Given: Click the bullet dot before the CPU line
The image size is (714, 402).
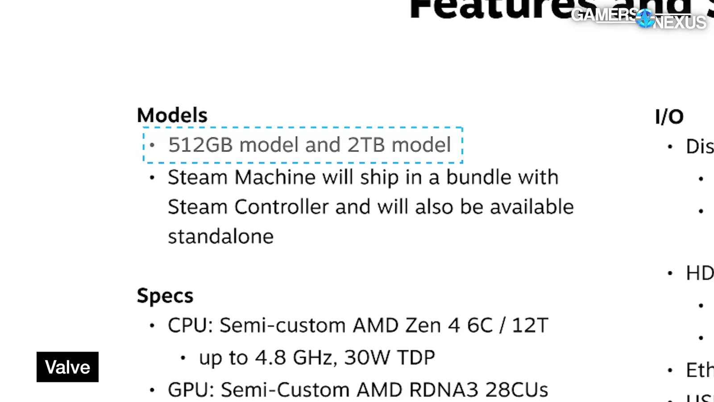Looking at the screenshot, I should [x=152, y=326].
